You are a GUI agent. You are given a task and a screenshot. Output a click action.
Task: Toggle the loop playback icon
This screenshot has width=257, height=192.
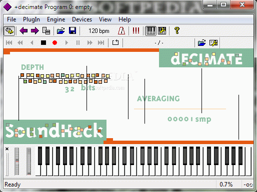tap(115, 42)
